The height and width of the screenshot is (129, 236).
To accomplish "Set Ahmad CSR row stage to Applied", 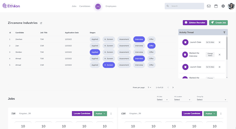I will 95,65.
